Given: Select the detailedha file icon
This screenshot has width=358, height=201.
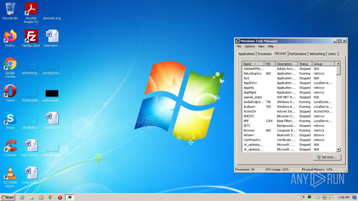Looking at the screenshot, I should [x=31, y=122].
